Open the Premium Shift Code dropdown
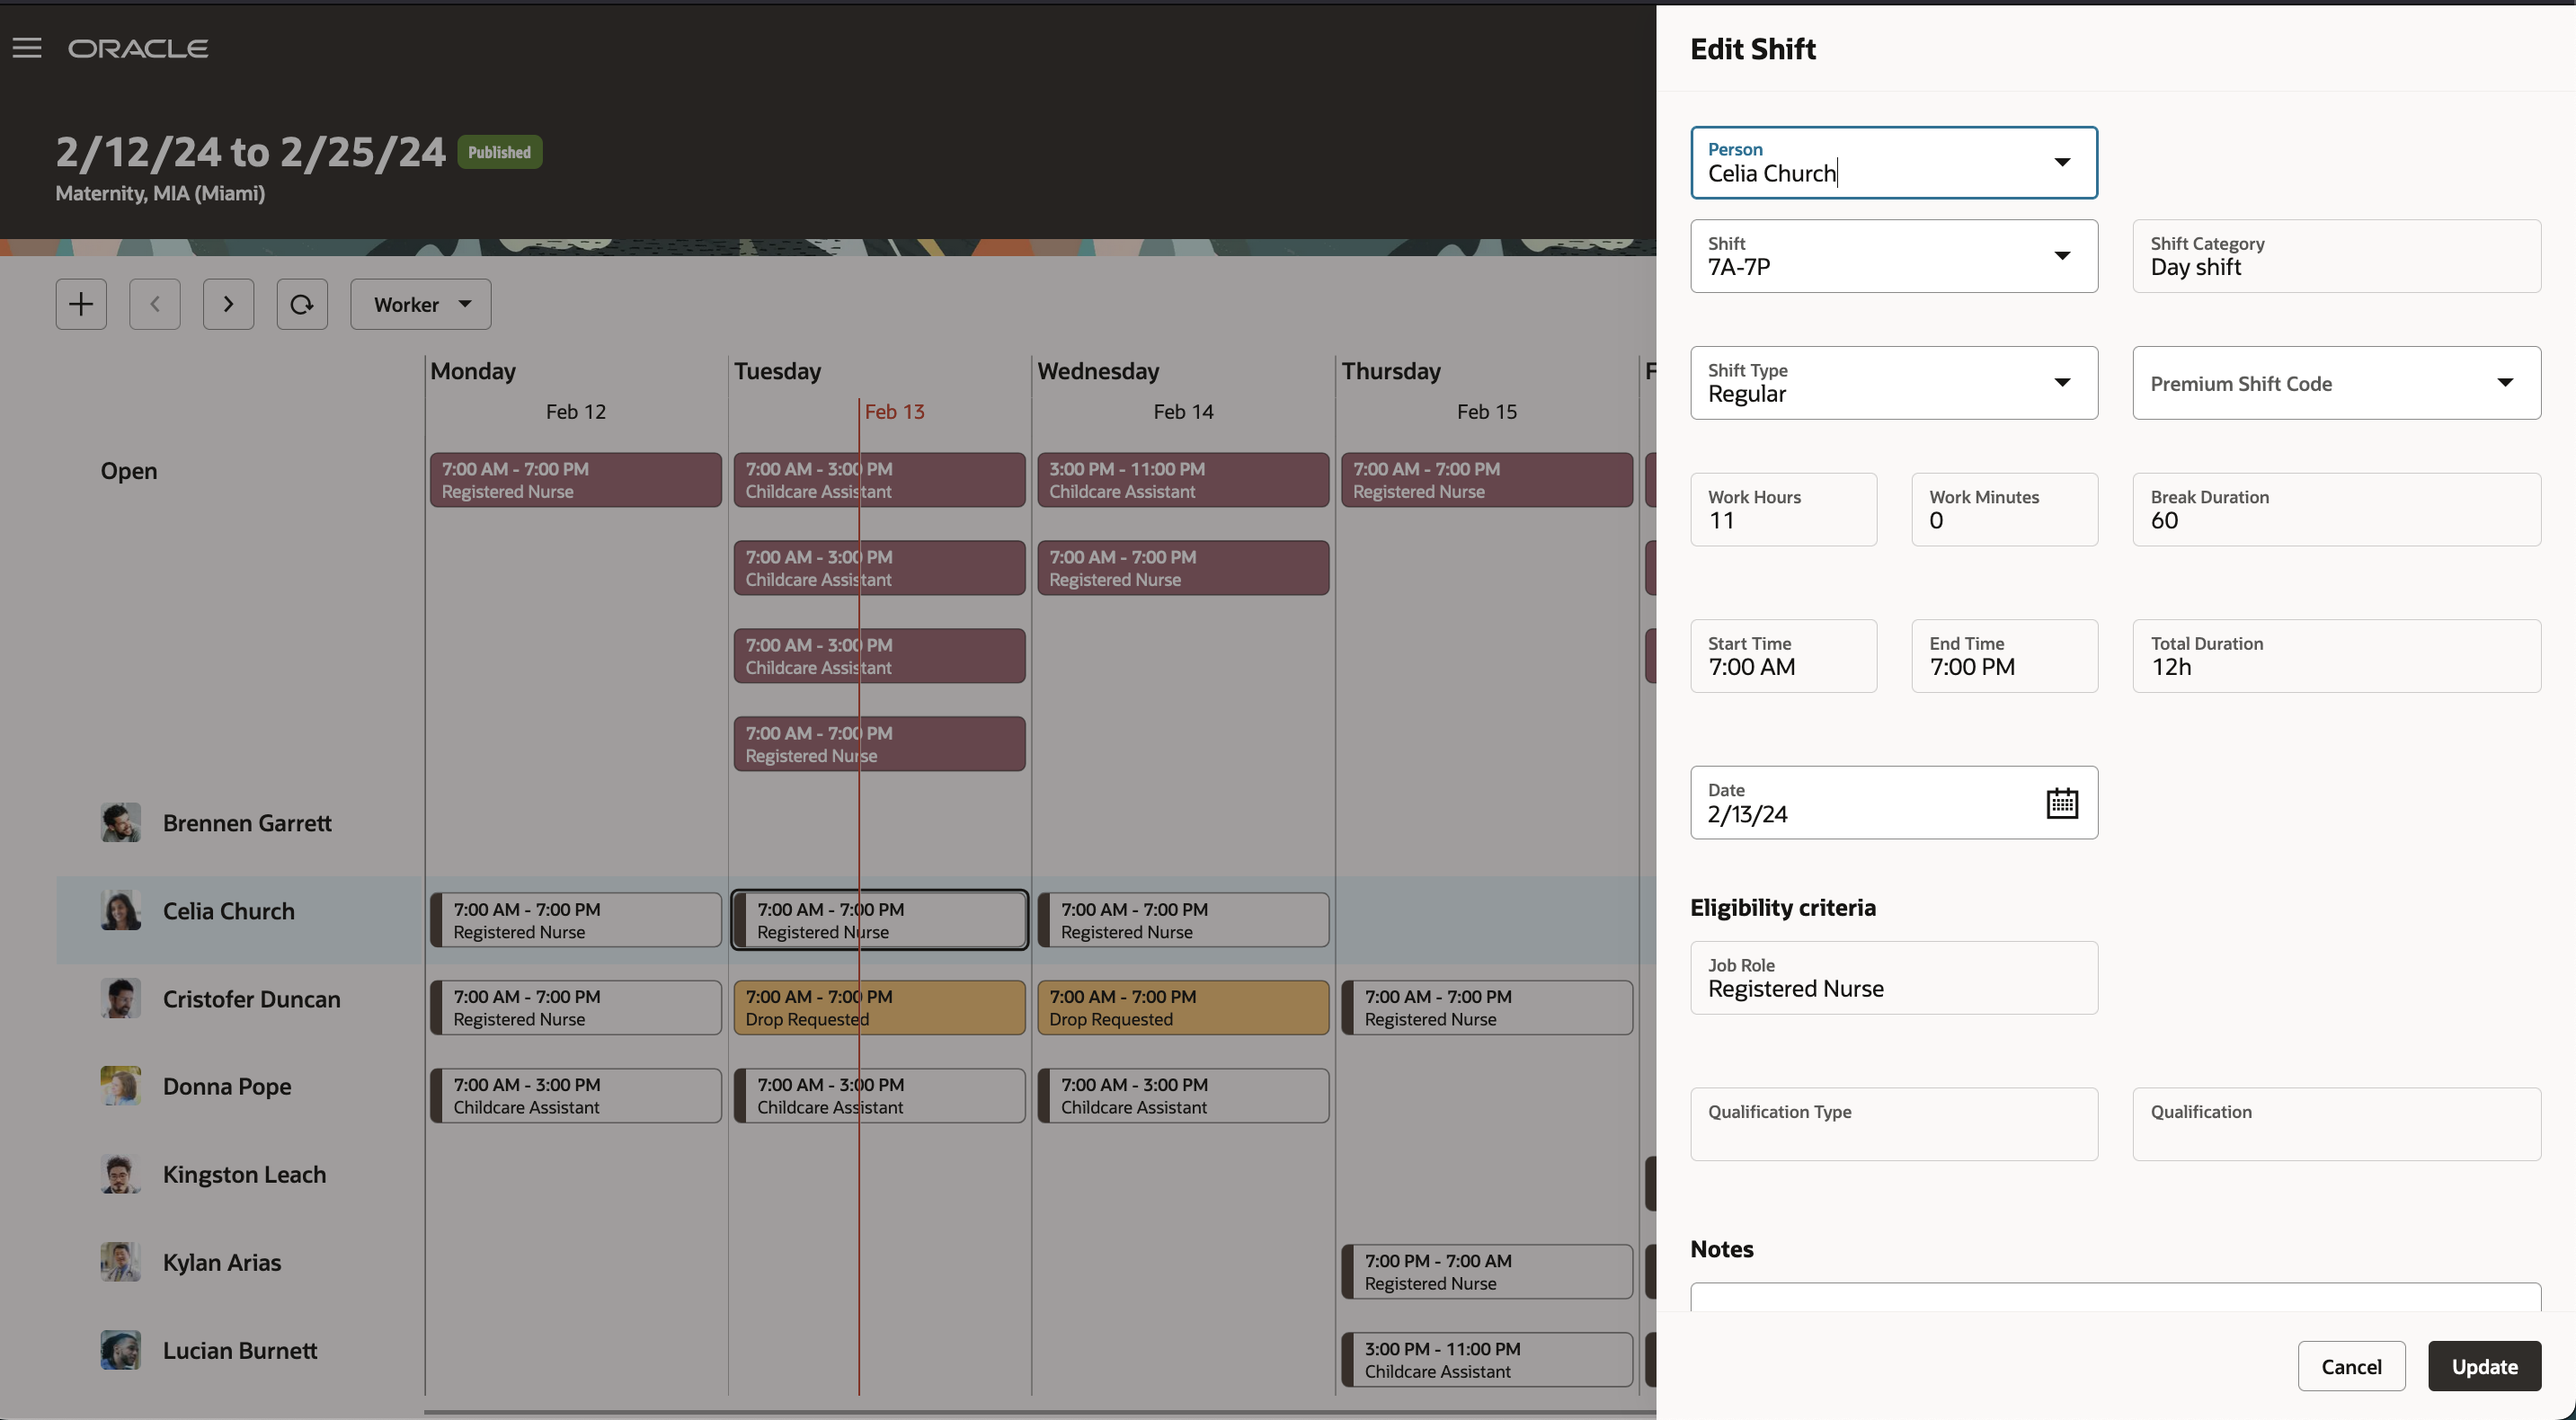Viewport: 2576px width, 1420px height. pos(2504,383)
